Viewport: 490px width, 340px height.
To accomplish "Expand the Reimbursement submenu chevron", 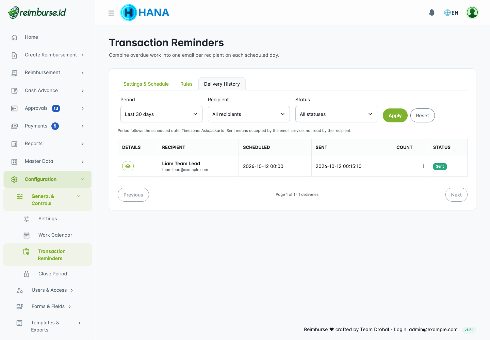I will point(83,73).
